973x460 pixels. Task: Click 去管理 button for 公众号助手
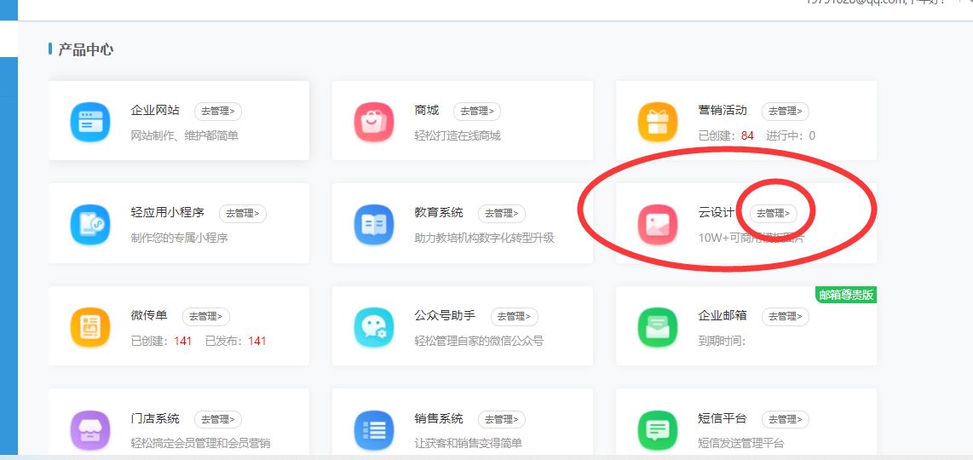[x=515, y=317]
